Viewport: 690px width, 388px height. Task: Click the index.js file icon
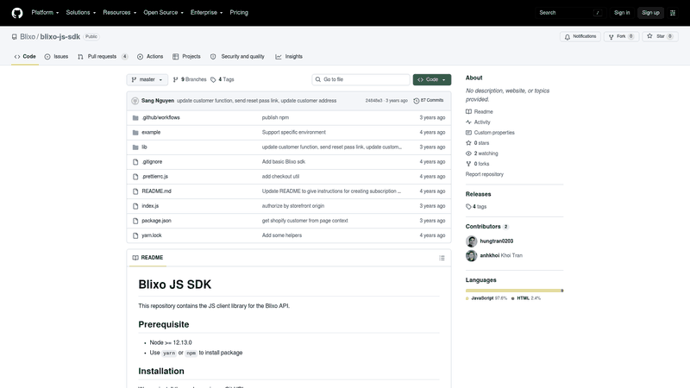tap(135, 206)
